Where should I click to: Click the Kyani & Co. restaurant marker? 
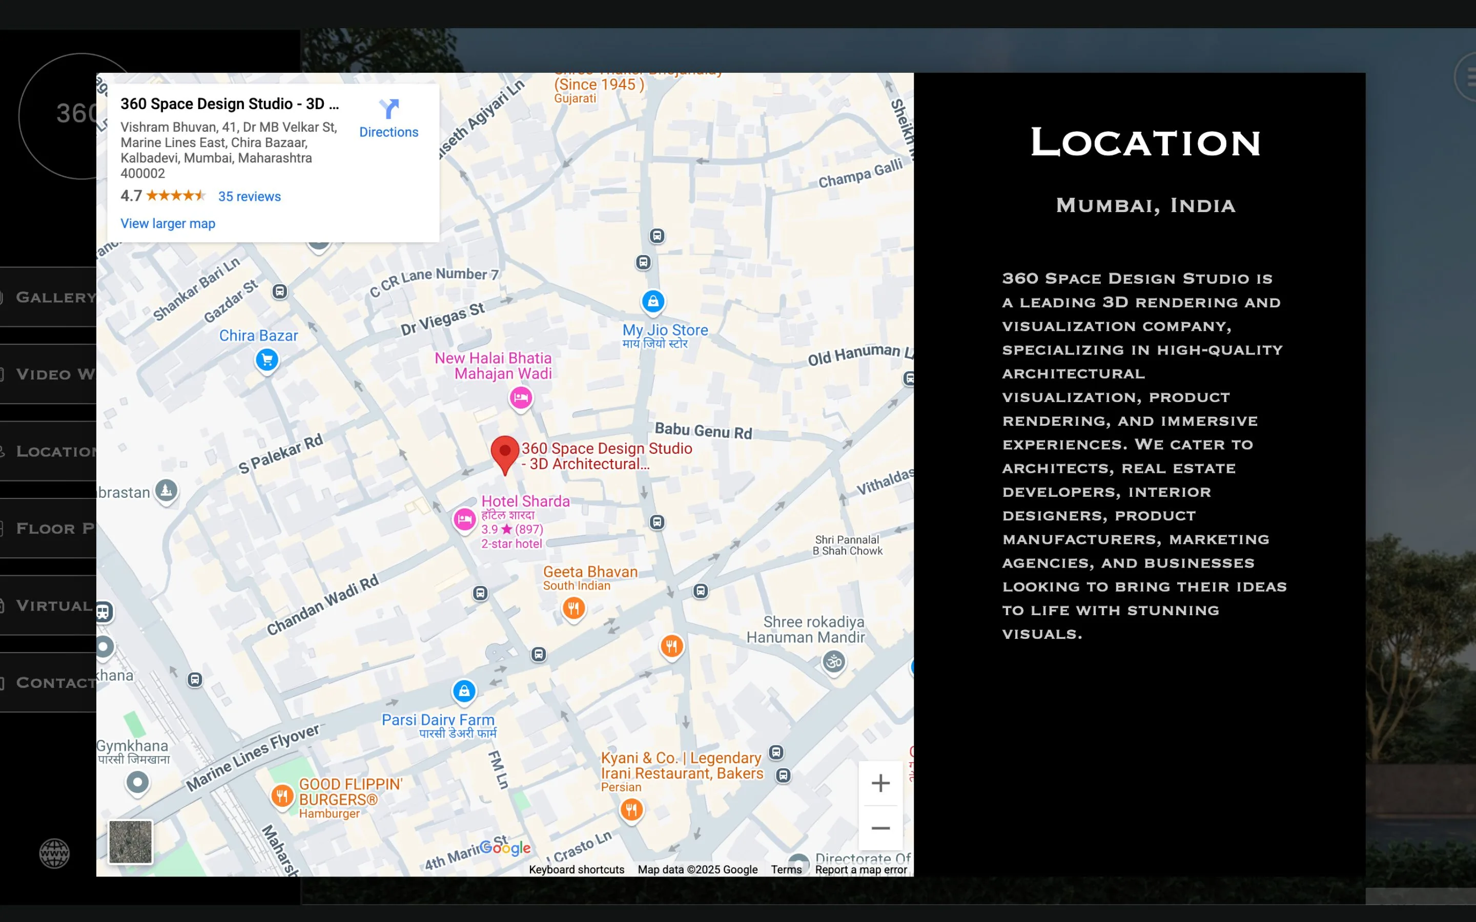point(631,810)
